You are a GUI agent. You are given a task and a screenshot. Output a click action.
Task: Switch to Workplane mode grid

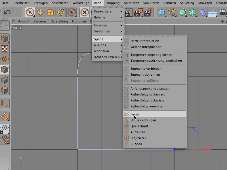(5, 59)
